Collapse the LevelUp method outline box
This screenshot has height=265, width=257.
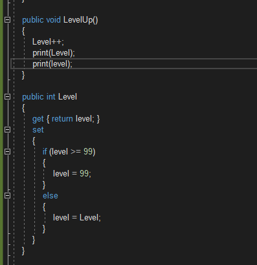pyautogui.click(x=7, y=20)
